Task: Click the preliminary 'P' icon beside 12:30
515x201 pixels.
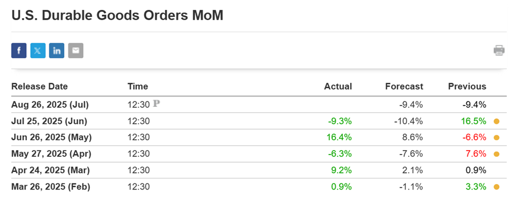Action: 157,104
